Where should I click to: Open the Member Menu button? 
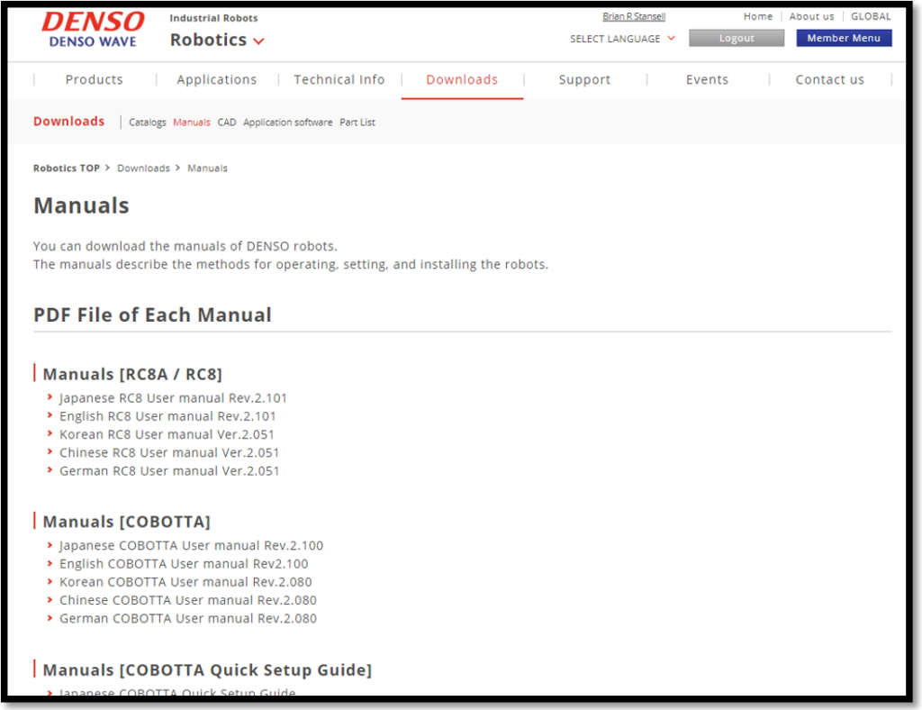click(x=844, y=38)
